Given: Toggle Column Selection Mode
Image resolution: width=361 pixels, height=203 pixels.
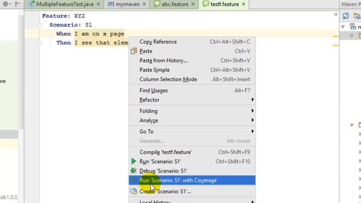Looking at the screenshot, I should 192,79.
